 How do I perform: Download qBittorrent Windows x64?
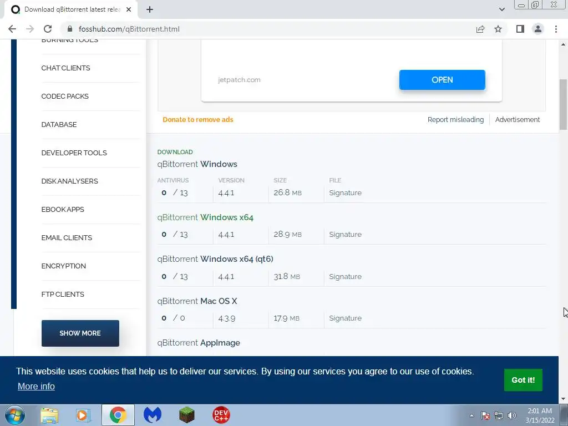tap(205, 217)
